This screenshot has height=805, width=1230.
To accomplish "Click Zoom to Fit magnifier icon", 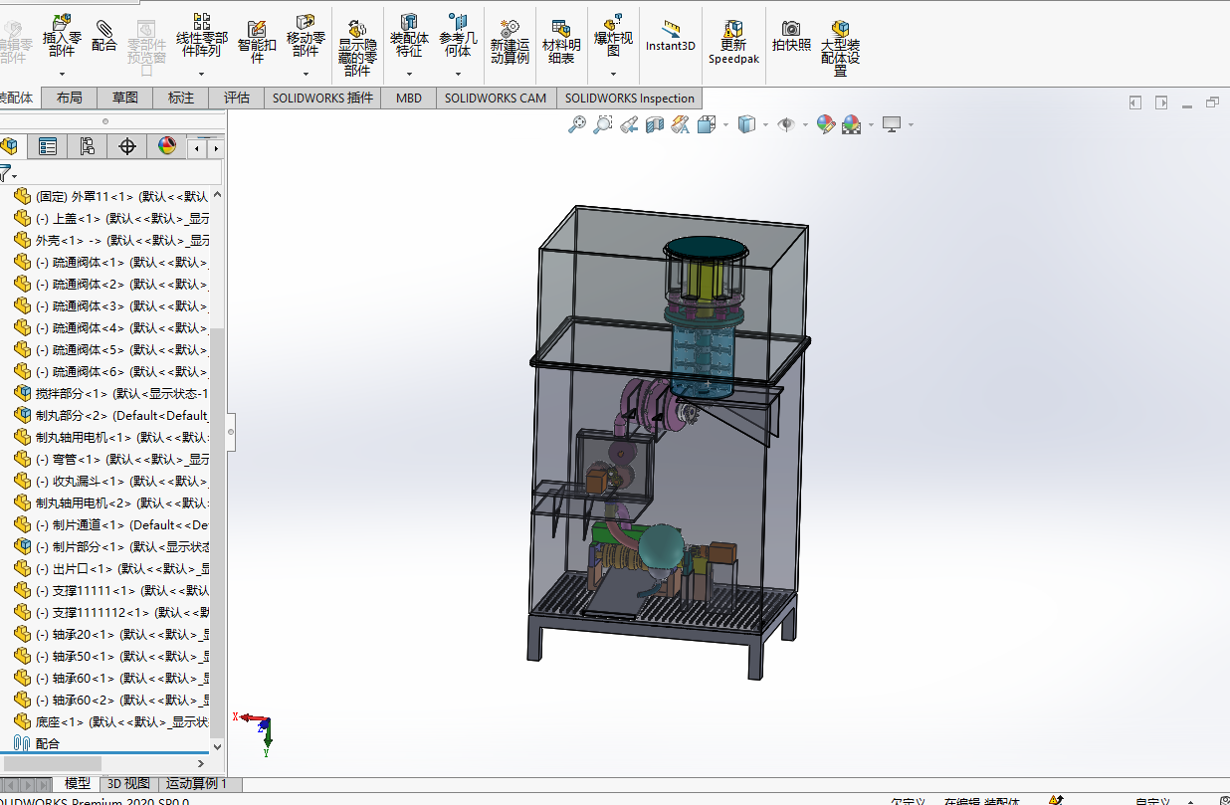I will tap(576, 124).
